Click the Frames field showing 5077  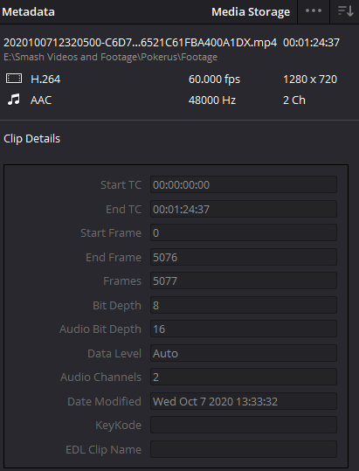point(244,281)
